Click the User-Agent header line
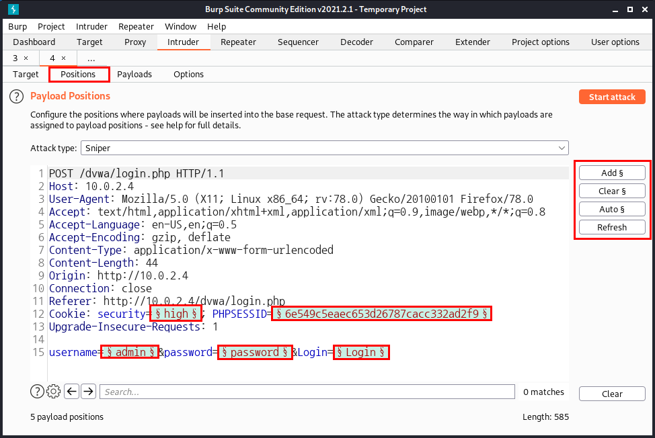The image size is (655, 438). pos(291,199)
